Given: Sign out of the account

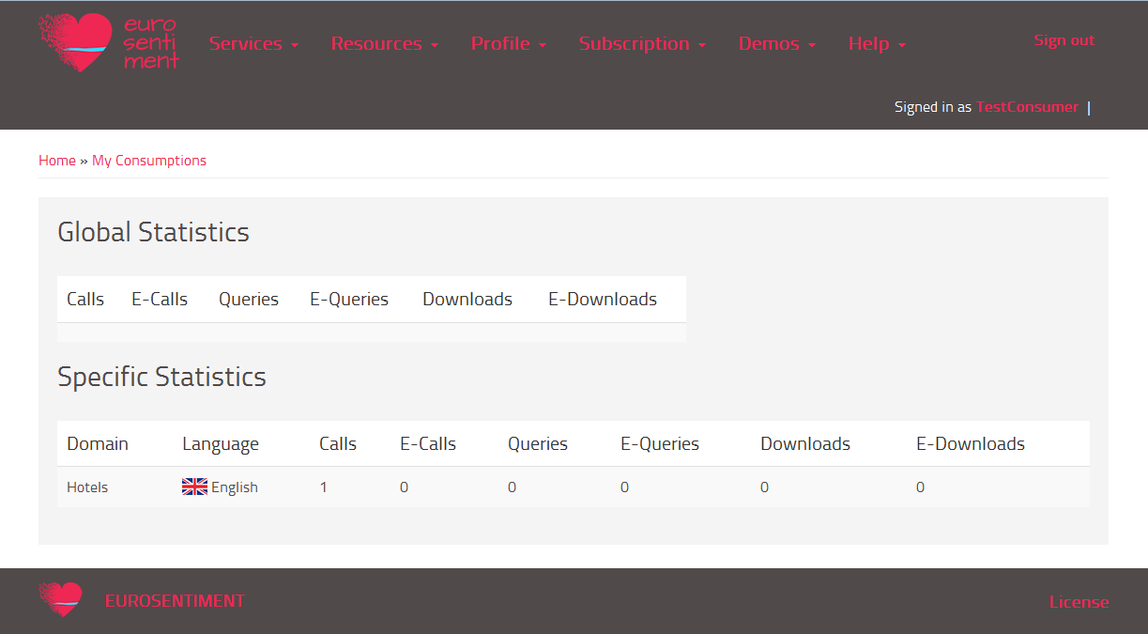Looking at the screenshot, I should coord(1064,39).
